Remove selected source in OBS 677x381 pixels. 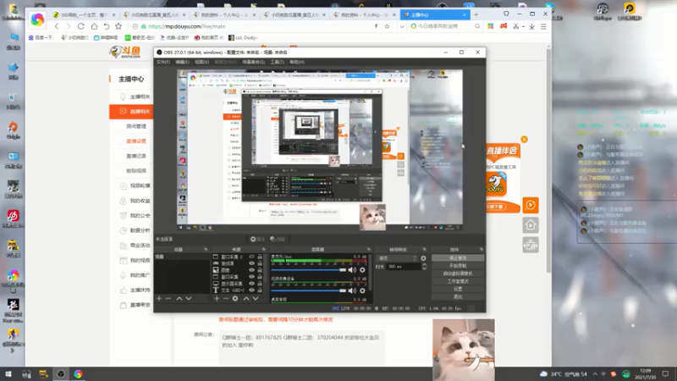(226, 299)
